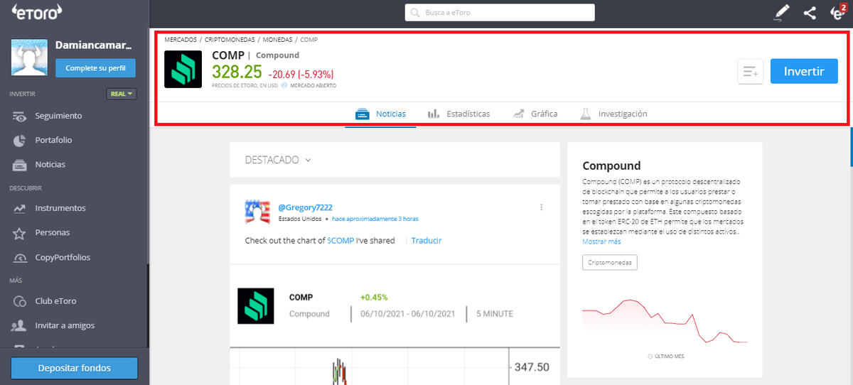This screenshot has width=853, height=385.
Task: Click MERCADOS in the breadcrumb
Action: click(181, 40)
